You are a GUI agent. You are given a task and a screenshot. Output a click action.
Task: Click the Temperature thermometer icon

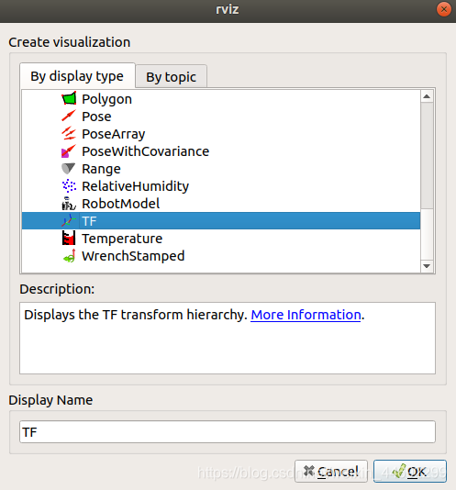[69, 239]
